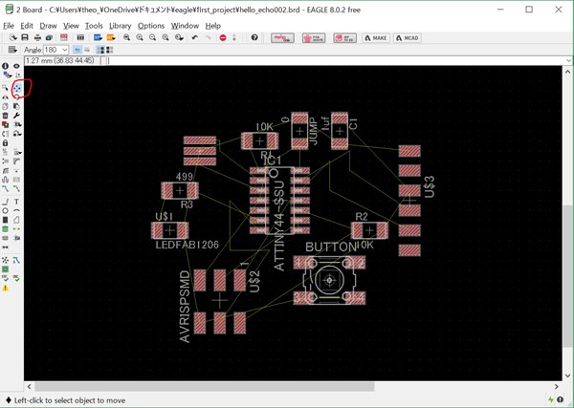This screenshot has height=408, width=574.
Task: Select the Circle drawing tool
Action: pyautogui.click(x=5, y=211)
